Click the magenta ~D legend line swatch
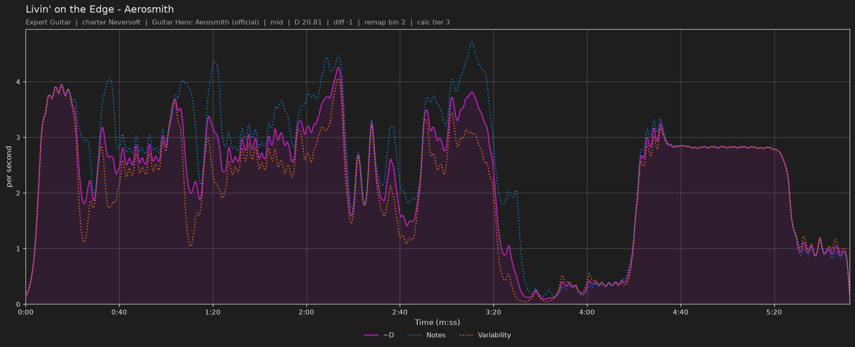This screenshot has width=855, height=347. point(371,335)
